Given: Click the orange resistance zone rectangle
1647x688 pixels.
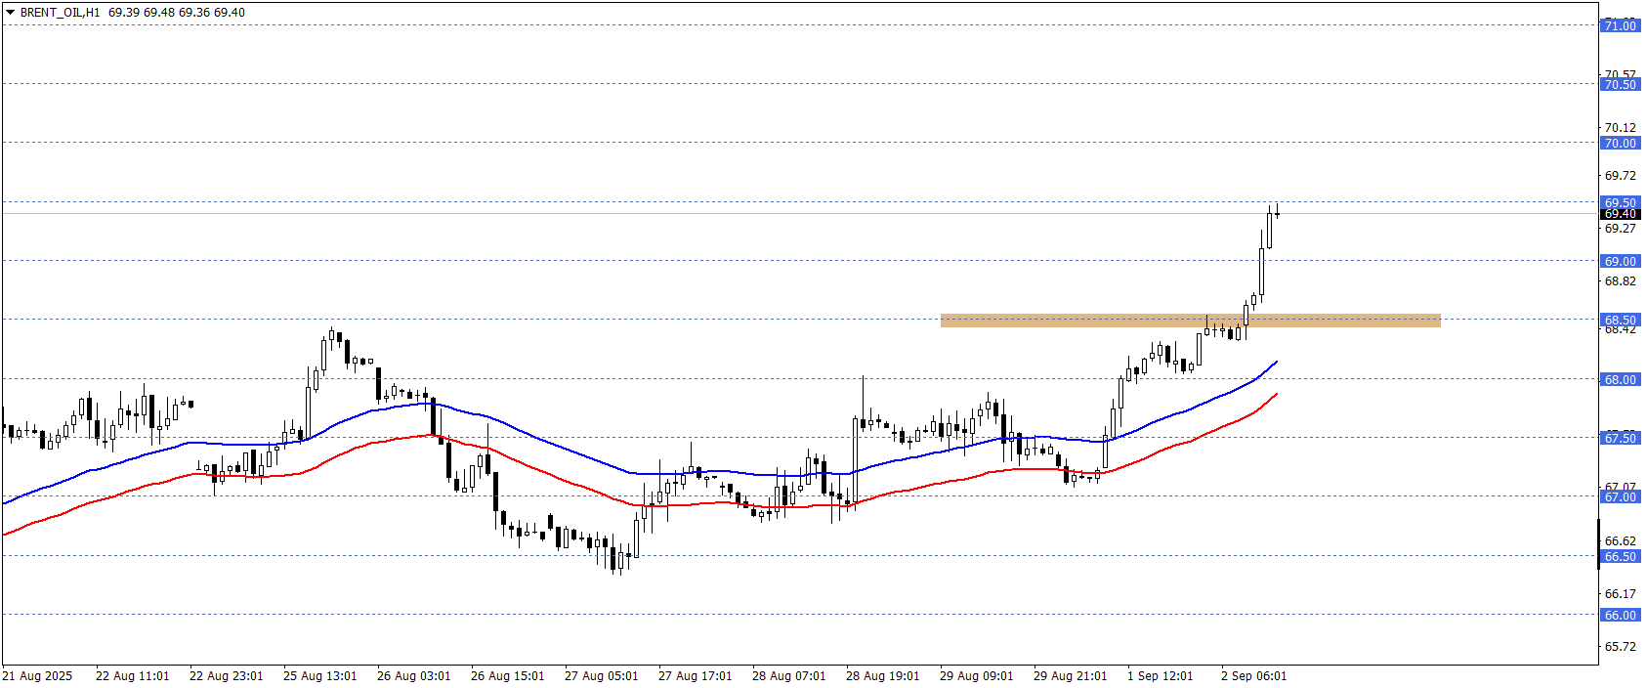Looking at the screenshot, I should coord(1190,321).
